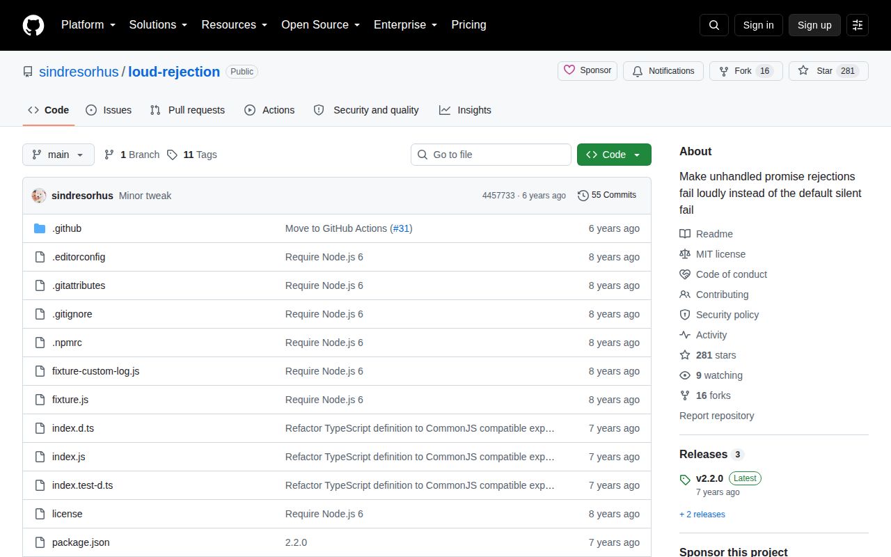Click the repository icon beside sindresorhus

click(28, 72)
